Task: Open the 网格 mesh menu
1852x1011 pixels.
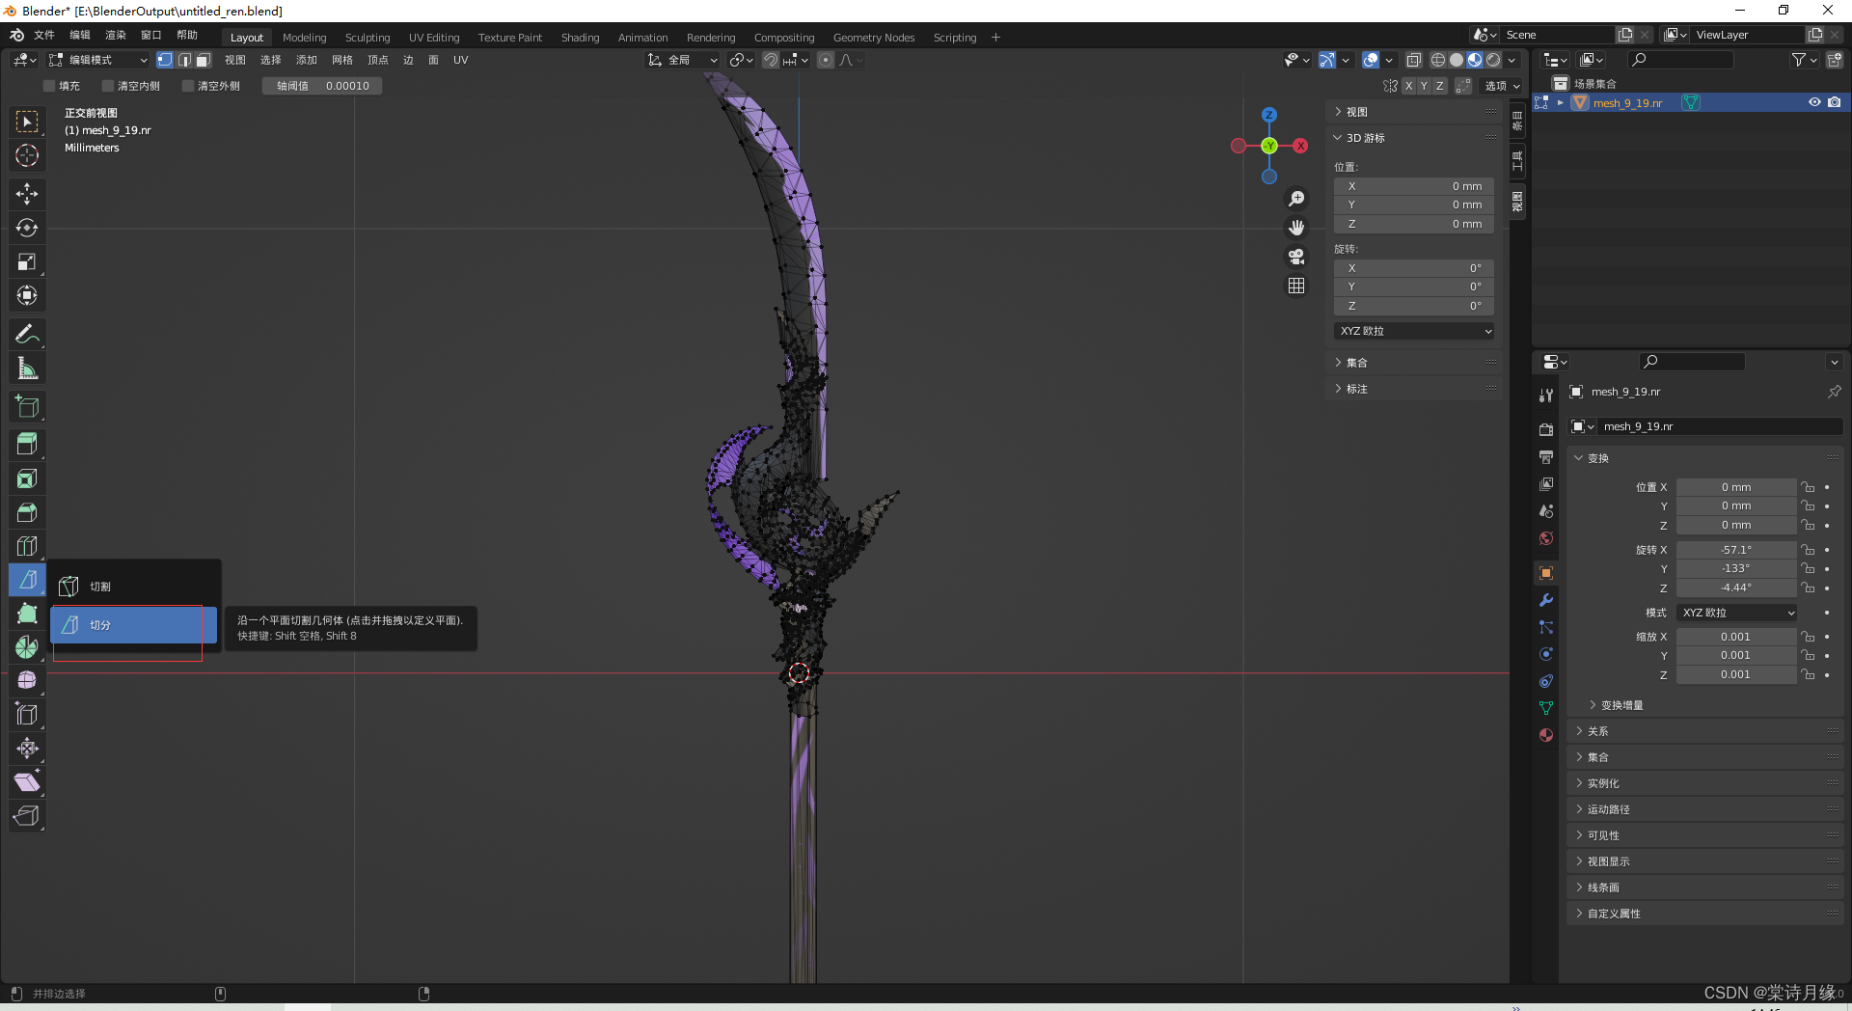Action: coord(342,60)
